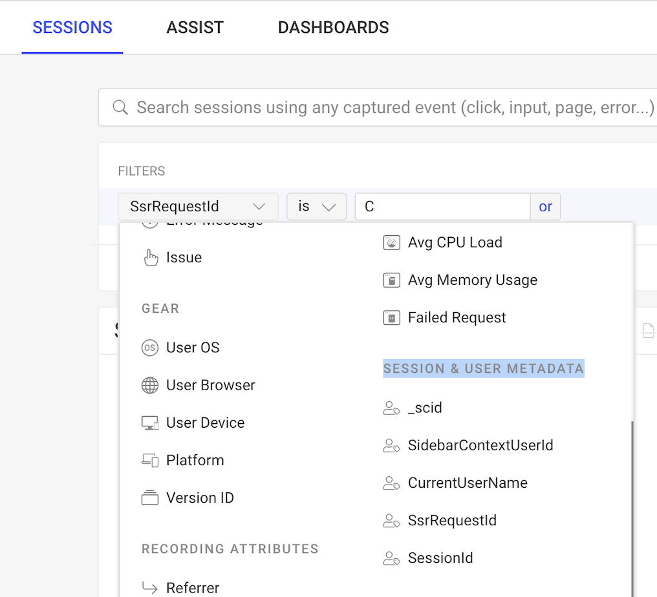657x597 pixels.
Task: Click the search magnifier icon
Action: coord(120,107)
